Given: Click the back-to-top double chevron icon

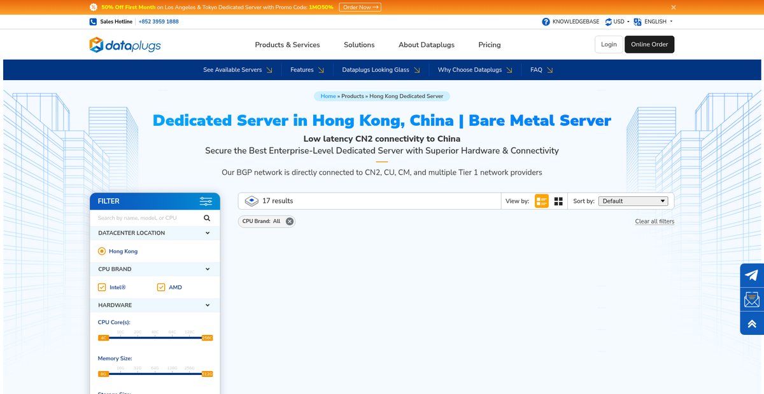Looking at the screenshot, I should click(x=752, y=323).
